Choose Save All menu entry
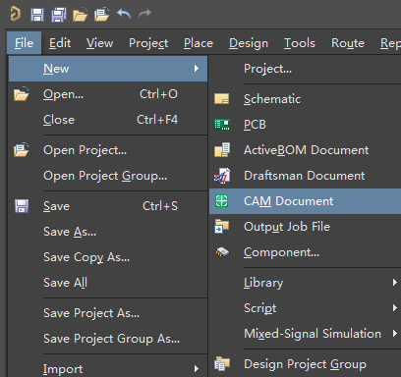Image resolution: width=401 pixels, height=377 pixels. pos(108,283)
